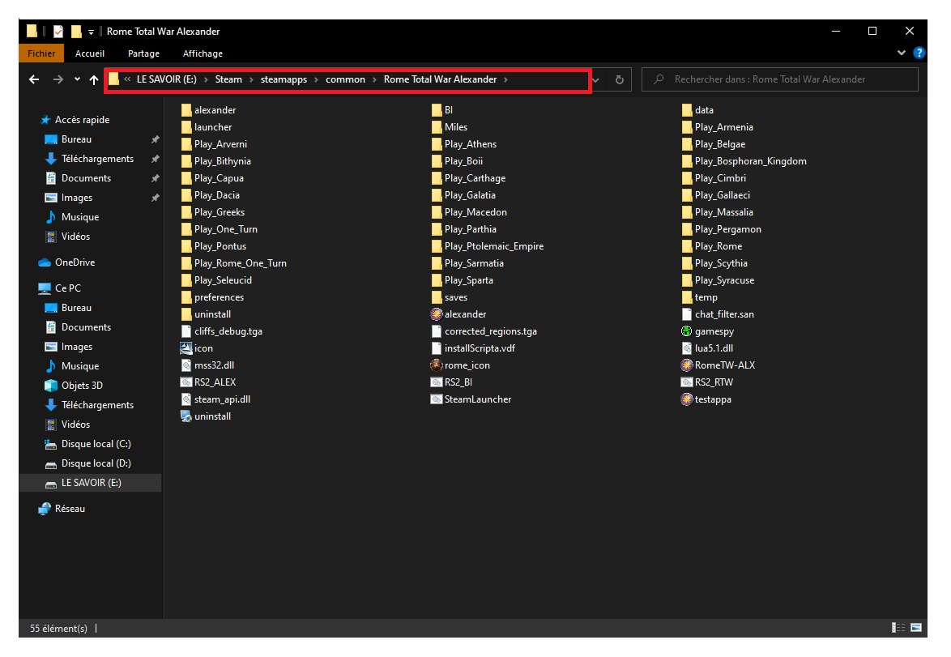Go back to the previous folder
Image resolution: width=951 pixels, height=657 pixels.
(x=34, y=79)
